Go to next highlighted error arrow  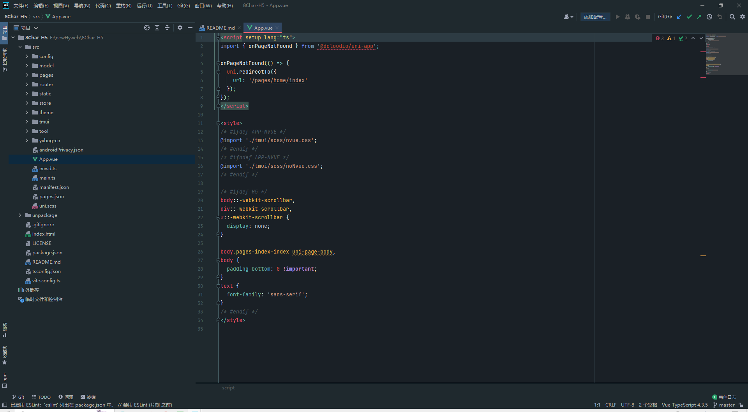(x=701, y=38)
